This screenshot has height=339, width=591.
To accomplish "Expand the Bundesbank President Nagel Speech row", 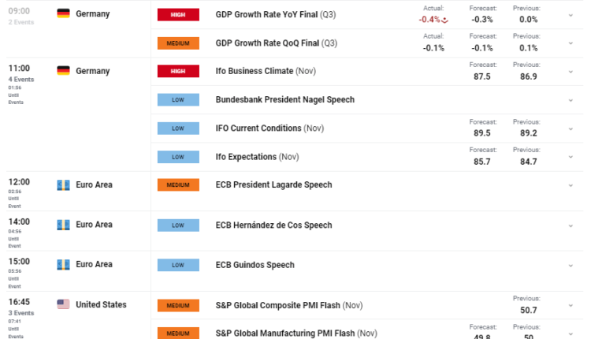I will [571, 100].
